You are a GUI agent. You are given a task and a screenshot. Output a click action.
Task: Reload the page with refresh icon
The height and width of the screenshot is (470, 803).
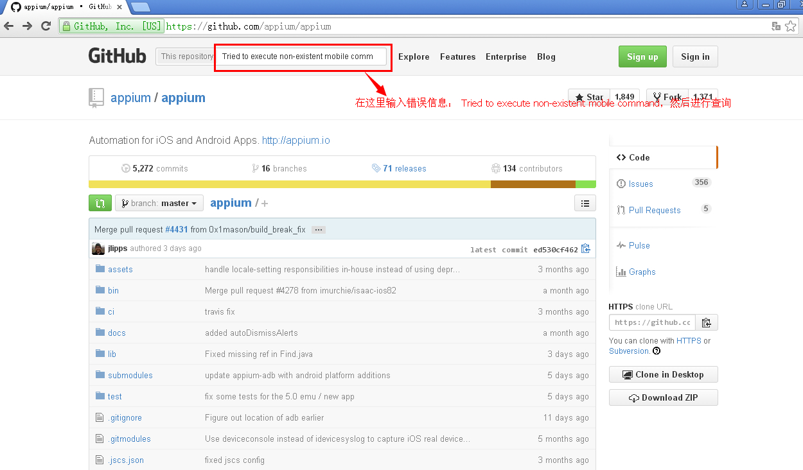46,26
